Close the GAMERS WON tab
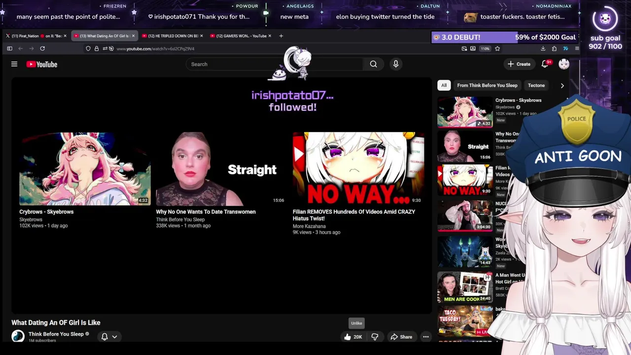The image size is (631, 355). point(270,35)
